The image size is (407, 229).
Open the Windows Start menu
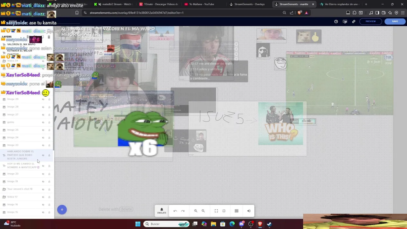pos(138,224)
